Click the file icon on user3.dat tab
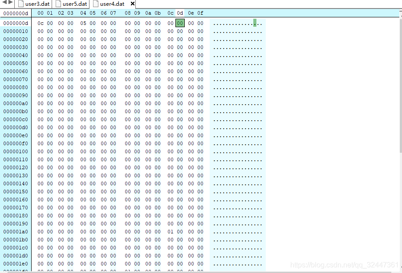402x273 pixels. (21, 4)
